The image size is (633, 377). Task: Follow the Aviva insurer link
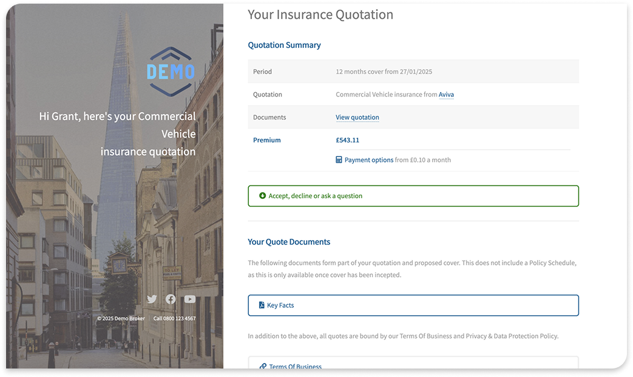pyautogui.click(x=446, y=95)
